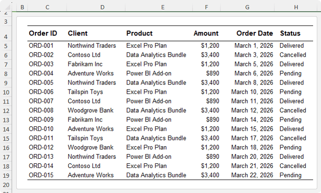Select row 20 header
This screenshot has height=193, width=321.
pos(6,185)
